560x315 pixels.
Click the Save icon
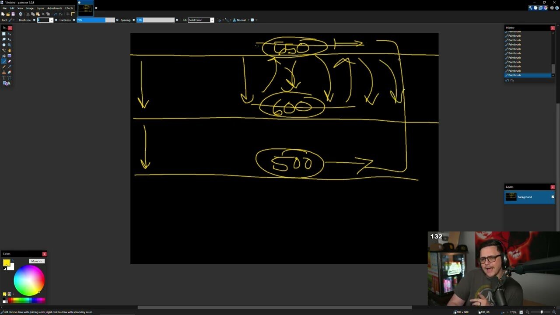point(13,14)
